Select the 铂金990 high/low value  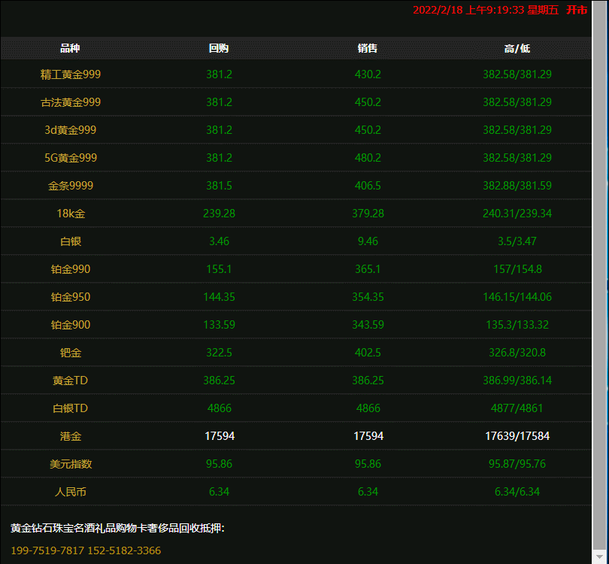pos(518,268)
